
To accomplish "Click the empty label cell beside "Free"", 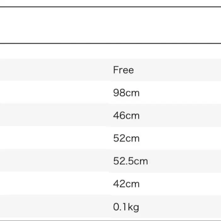I will pos(54,70).
